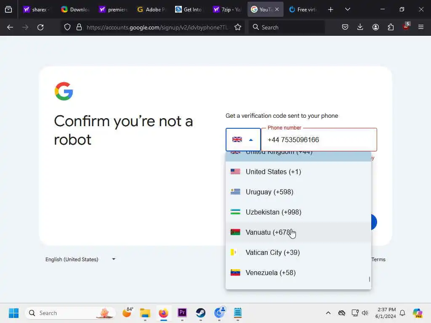Click the address bar URL
The image size is (431, 323).
(157, 27)
